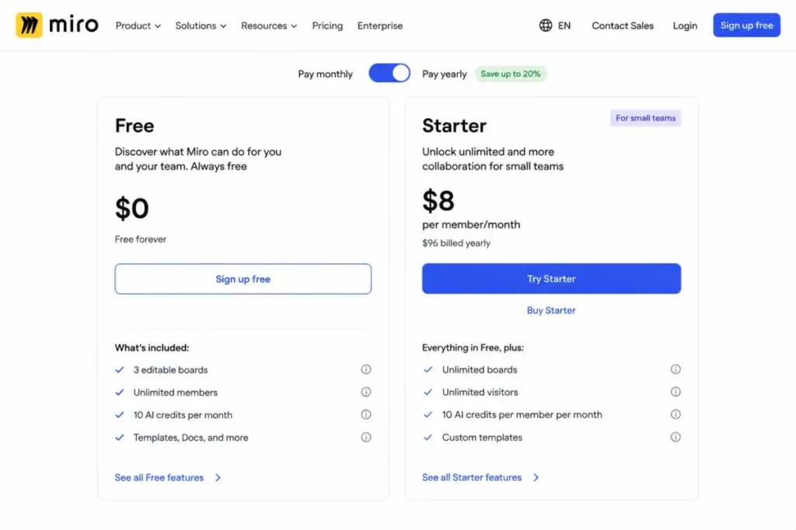Open info icon for Unlimited members
796x530 pixels.
tap(366, 392)
